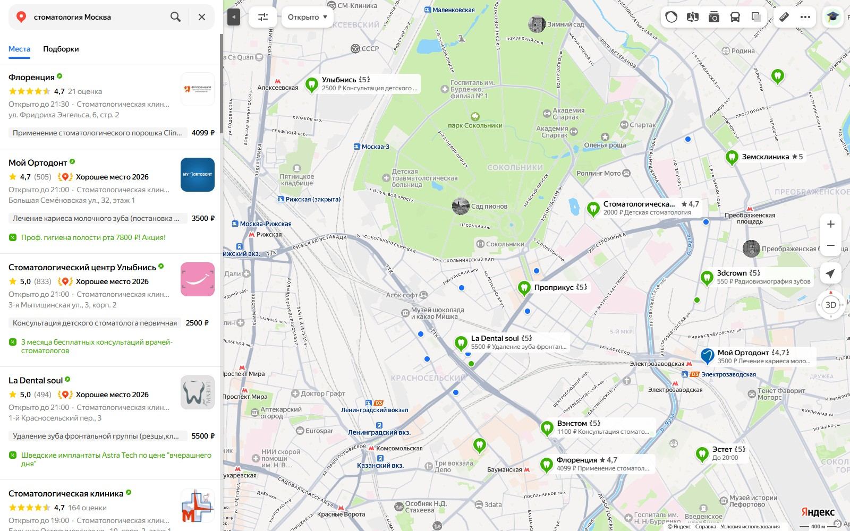This screenshot has height=531, width=850.
Task: Show the public transport layer
Action: point(735,17)
